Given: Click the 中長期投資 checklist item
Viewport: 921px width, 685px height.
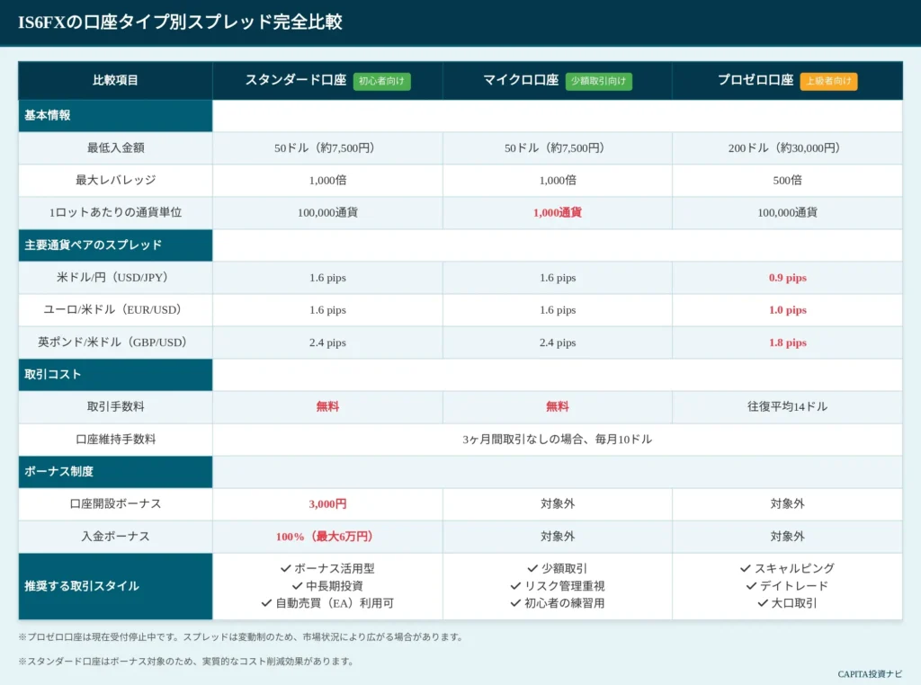Looking at the screenshot, I should 327,586.
